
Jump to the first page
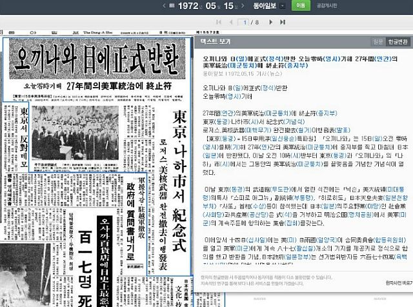click(x=218, y=22)
